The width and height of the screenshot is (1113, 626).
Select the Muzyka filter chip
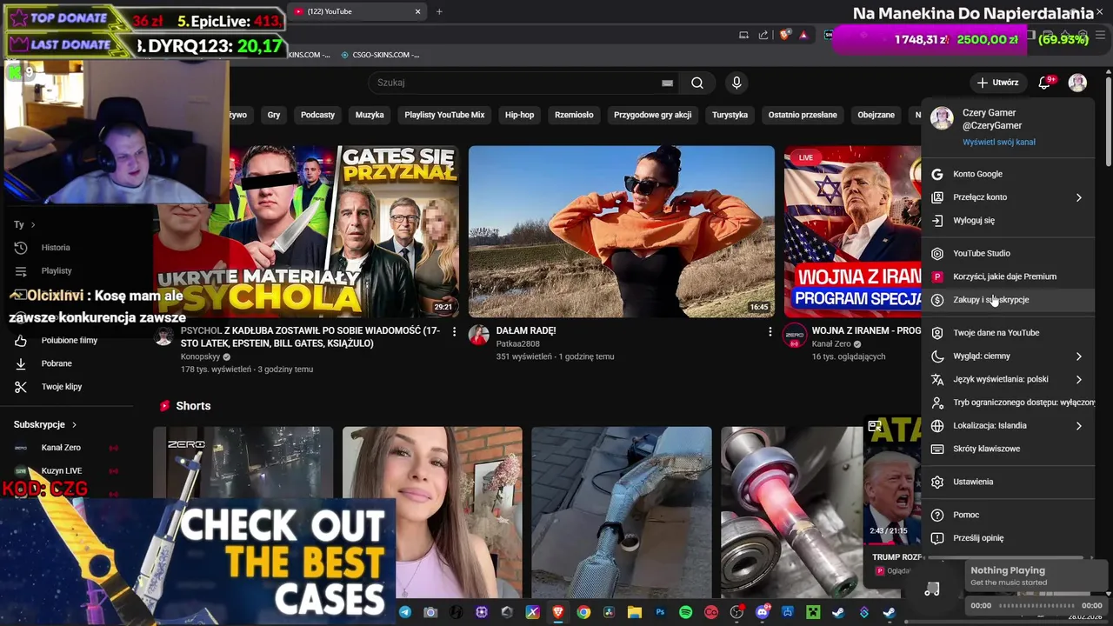coord(370,115)
